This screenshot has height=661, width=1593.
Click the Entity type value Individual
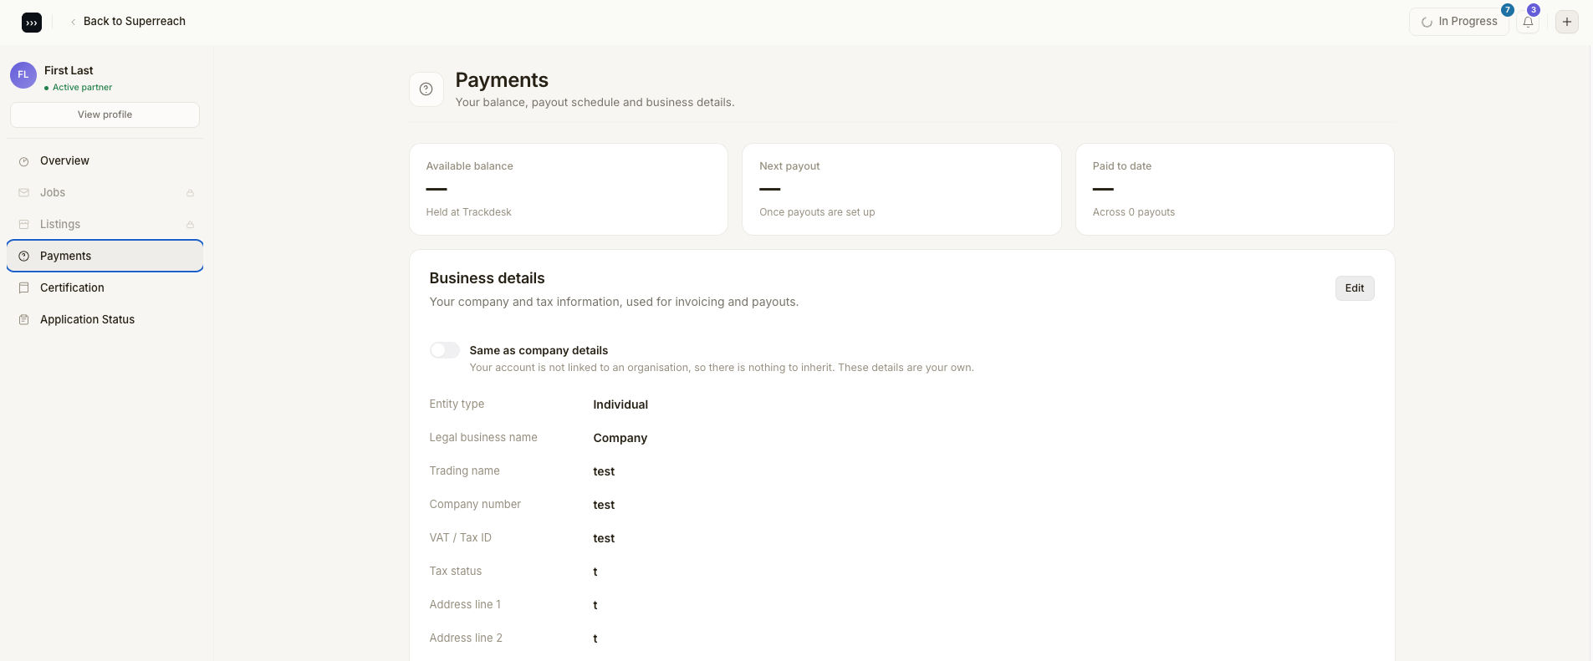[x=620, y=404]
